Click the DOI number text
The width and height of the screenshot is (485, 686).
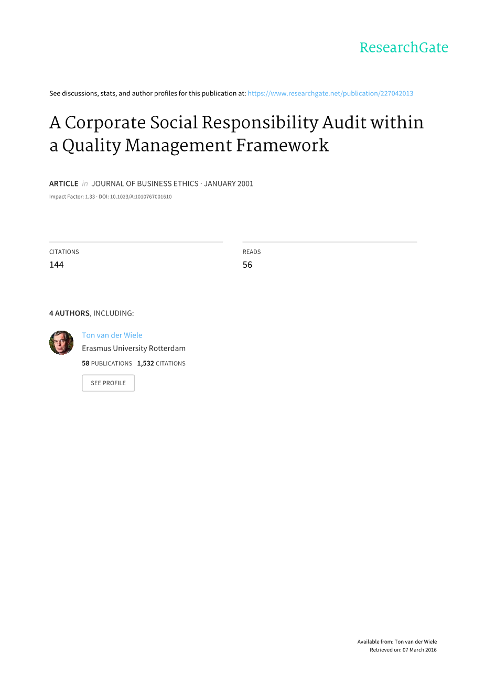click(141, 197)
